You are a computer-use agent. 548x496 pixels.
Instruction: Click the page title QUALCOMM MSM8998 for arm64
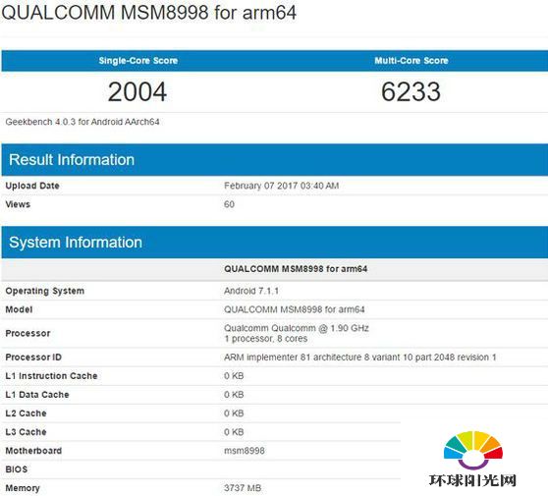149,13
